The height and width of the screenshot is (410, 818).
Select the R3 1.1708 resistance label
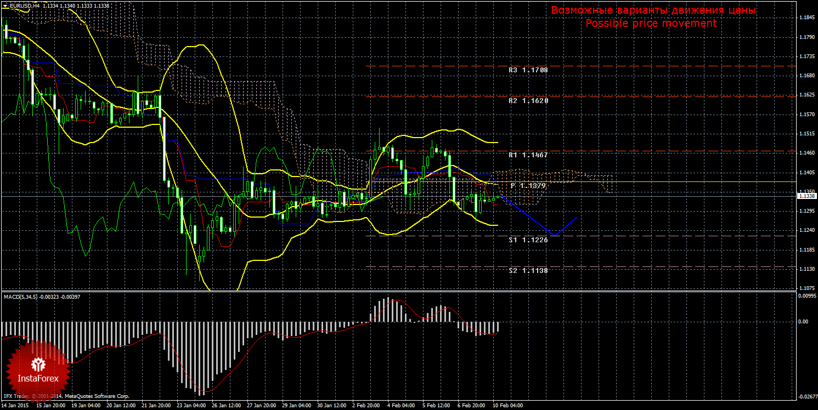click(x=528, y=70)
